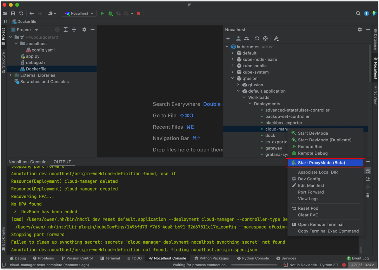
Task: Choose Port Forward from menu
Action: (x=325, y=192)
